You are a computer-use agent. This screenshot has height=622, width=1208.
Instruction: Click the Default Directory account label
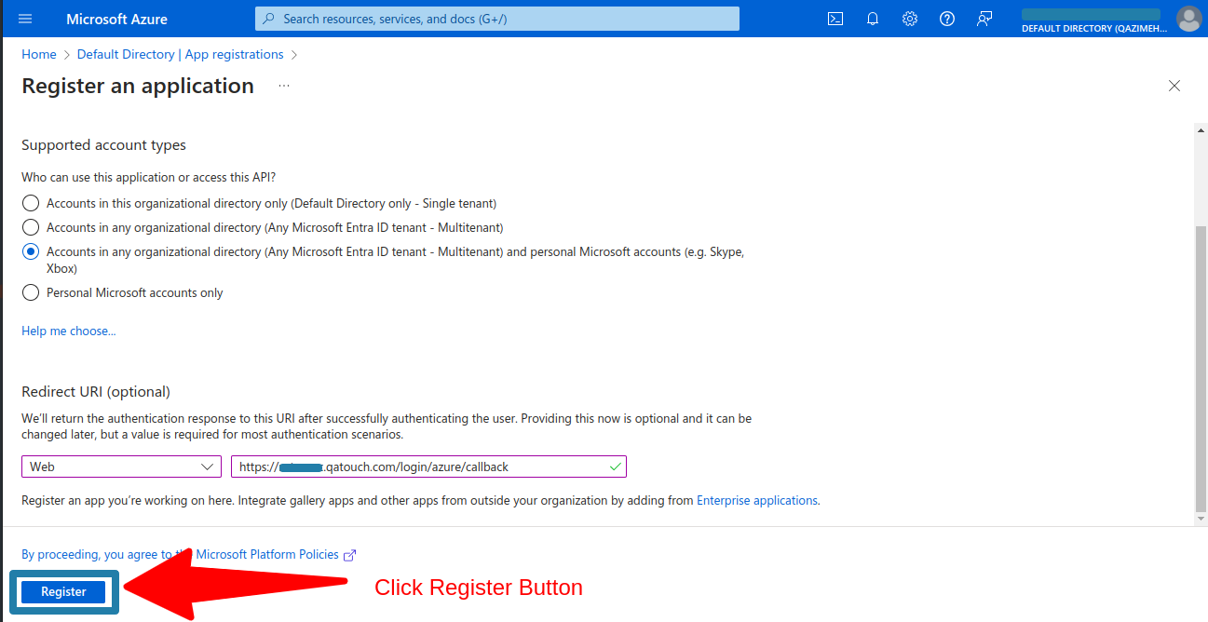point(1093,29)
